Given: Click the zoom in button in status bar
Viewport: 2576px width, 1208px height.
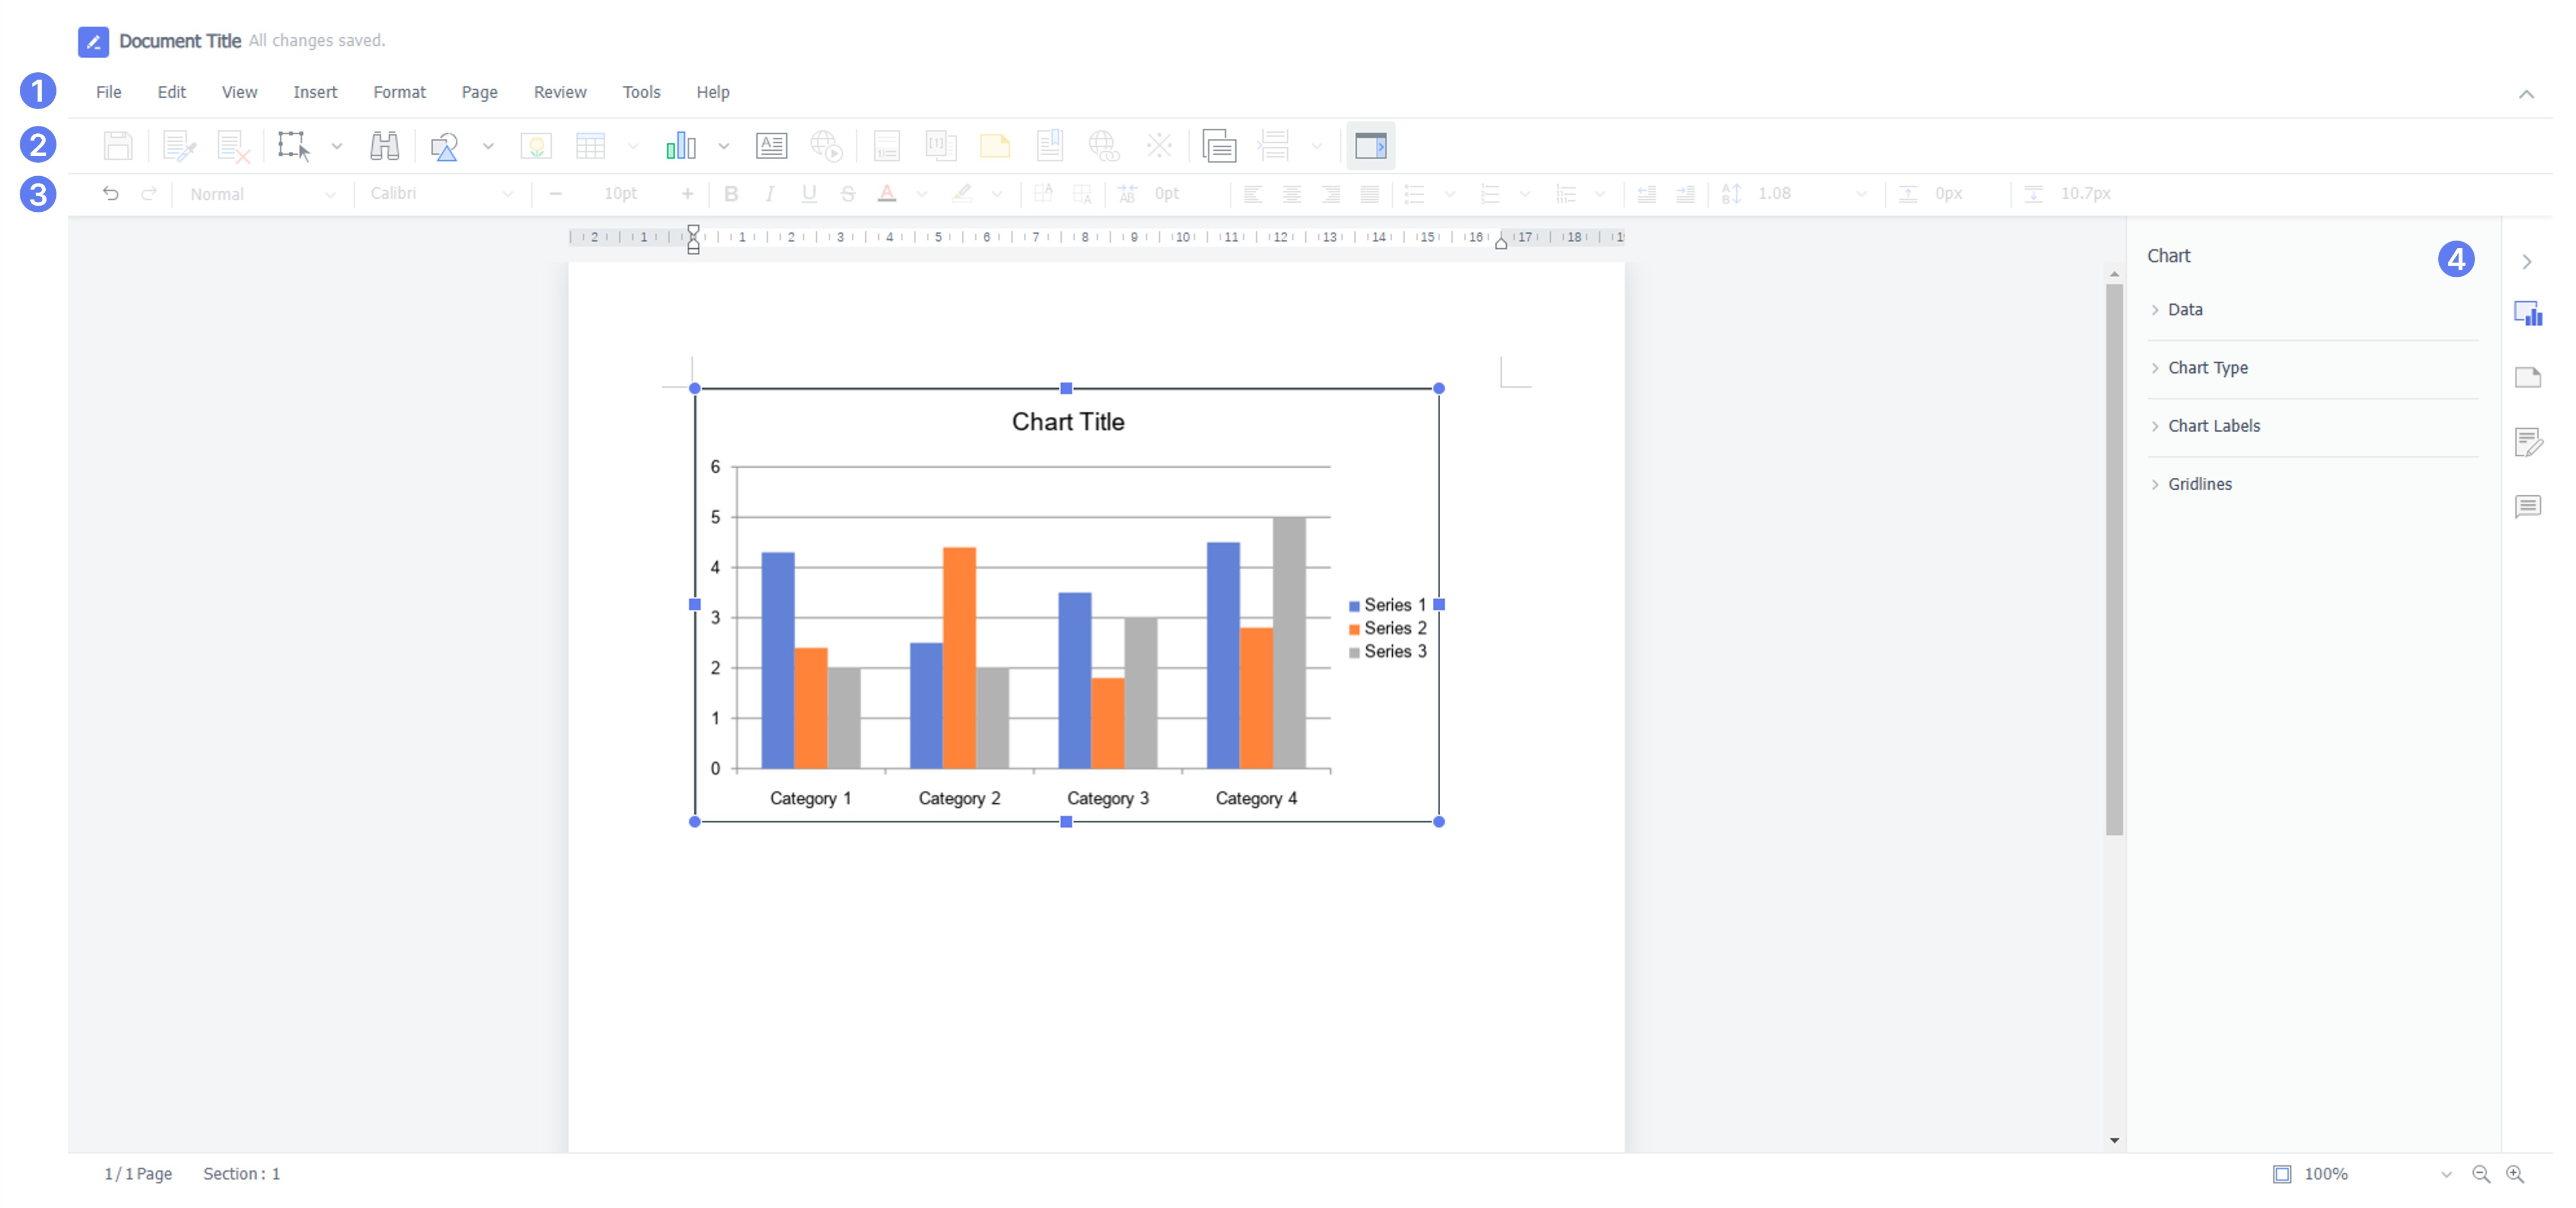Looking at the screenshot, I should [2516, 1173].
